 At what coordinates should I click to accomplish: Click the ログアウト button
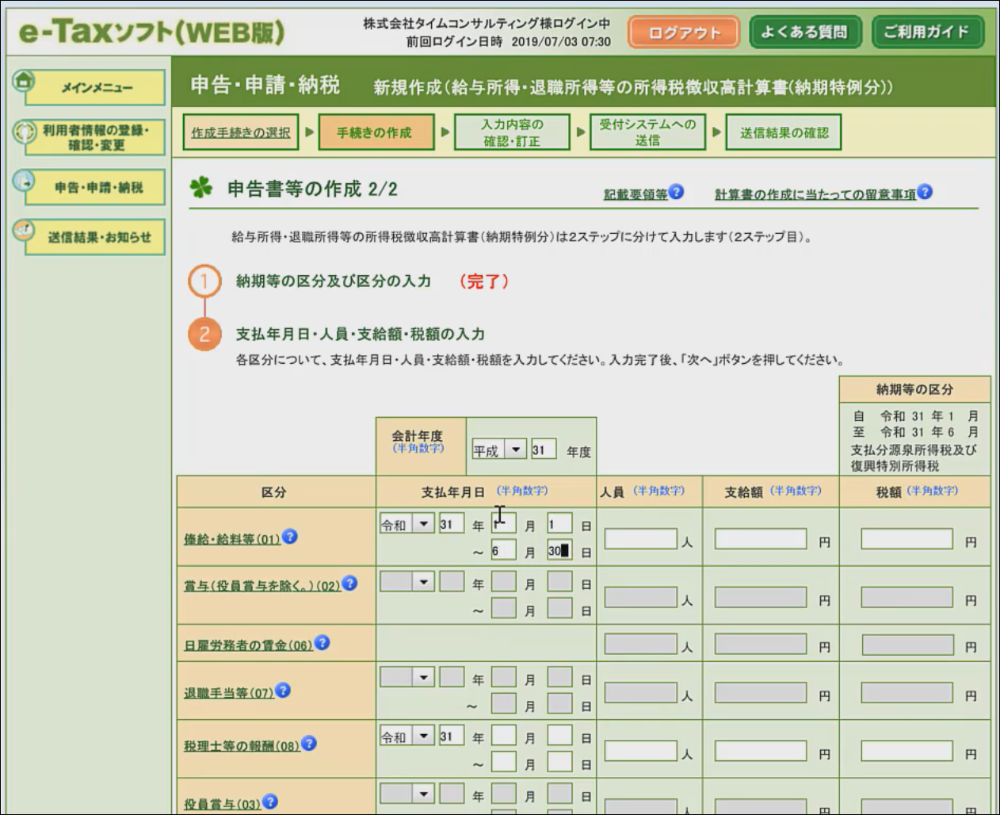[684, 33]
